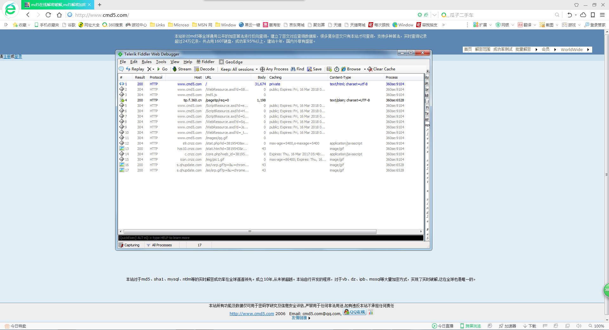This screenshot has width=609, height=330.
Task: Open the Edit menu in Fiddler
Action: tap(134, 62)
